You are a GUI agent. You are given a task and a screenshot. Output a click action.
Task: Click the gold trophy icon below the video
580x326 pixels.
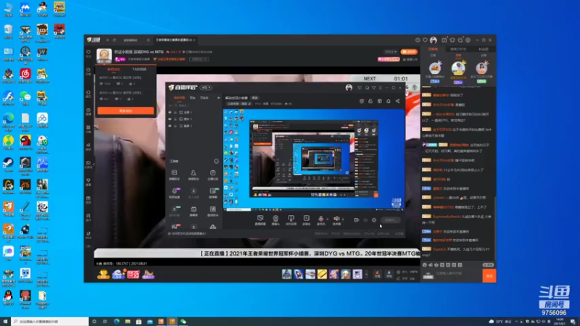(103, 275)
